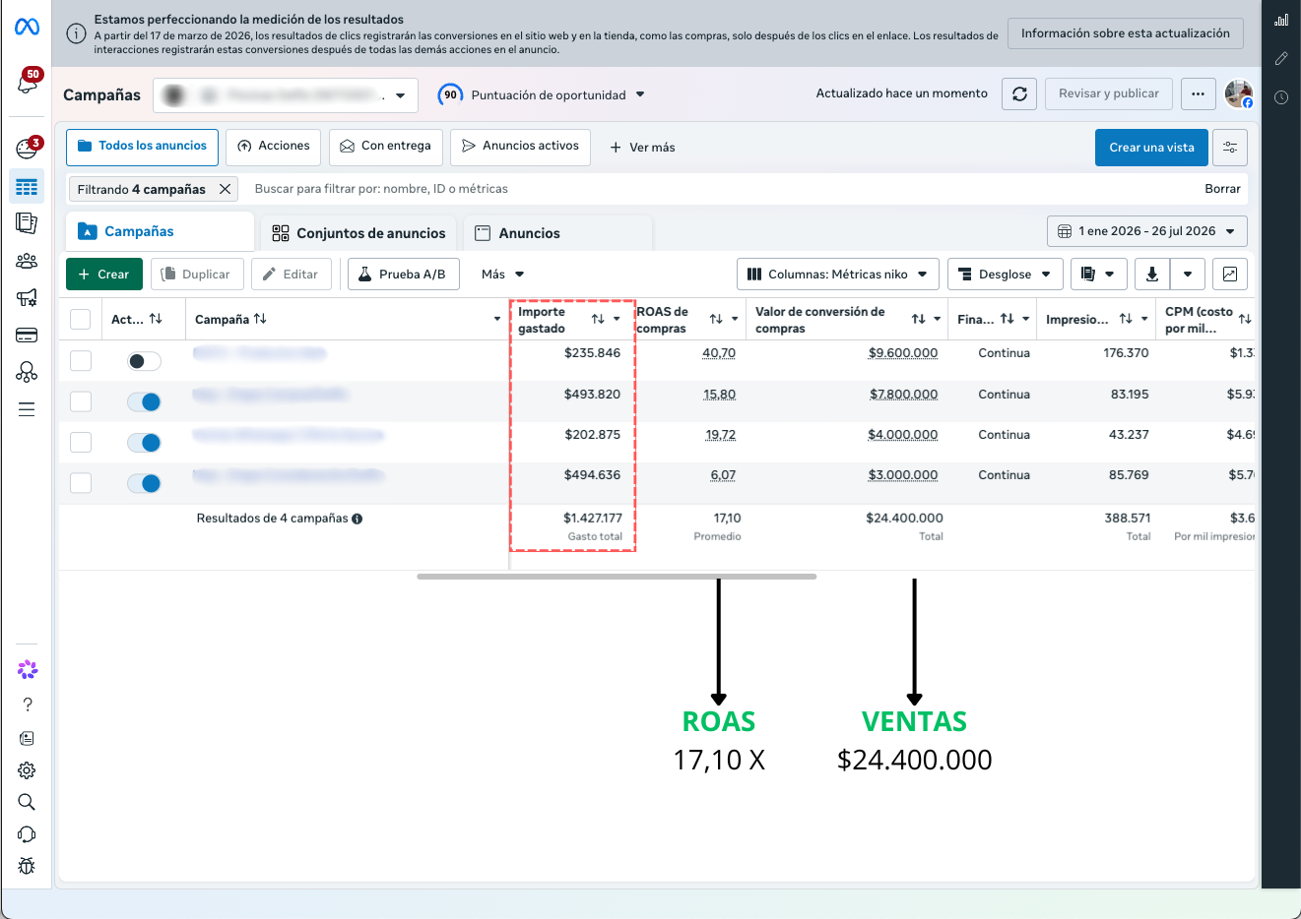The width and height of the screenshot is (1301, 919).
Task: Click the export download icon
Action: pyautogui.click(x=1151, y=275)
